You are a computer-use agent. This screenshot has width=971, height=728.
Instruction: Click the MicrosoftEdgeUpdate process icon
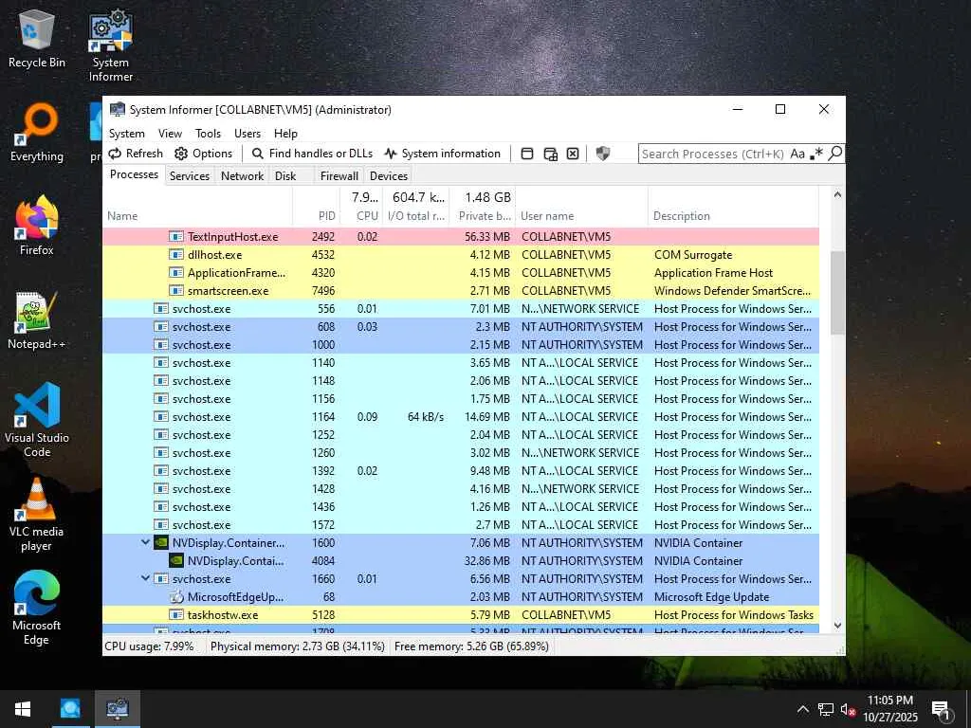pyautogui.click(x=176, y=597)
